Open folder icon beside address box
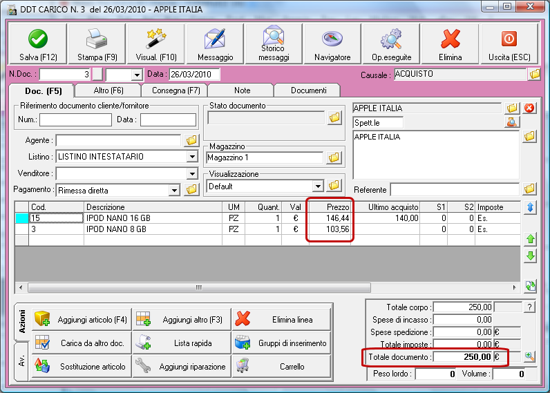Viewport: 550px width, 393px height. [529, 136]
